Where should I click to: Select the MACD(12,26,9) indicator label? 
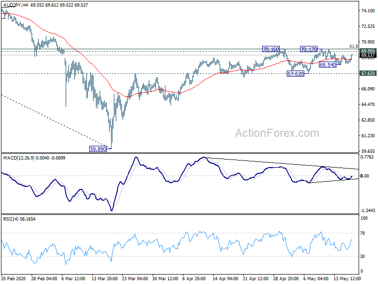19,158
